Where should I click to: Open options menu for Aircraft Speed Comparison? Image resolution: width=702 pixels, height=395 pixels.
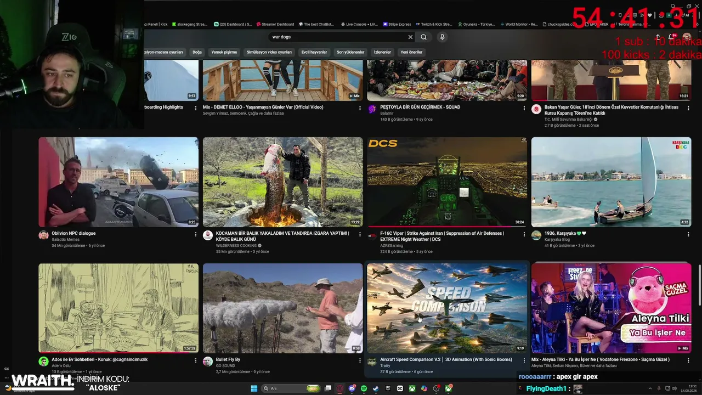tap(524, 360)
